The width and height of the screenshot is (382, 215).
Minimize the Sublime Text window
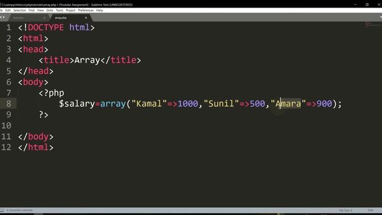(356, 4)
